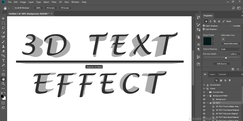The width and height of the screenshot is (243, 121).
Task: Switch to the Layers tab
Action: pyautogui.click(x=212, y=74)
